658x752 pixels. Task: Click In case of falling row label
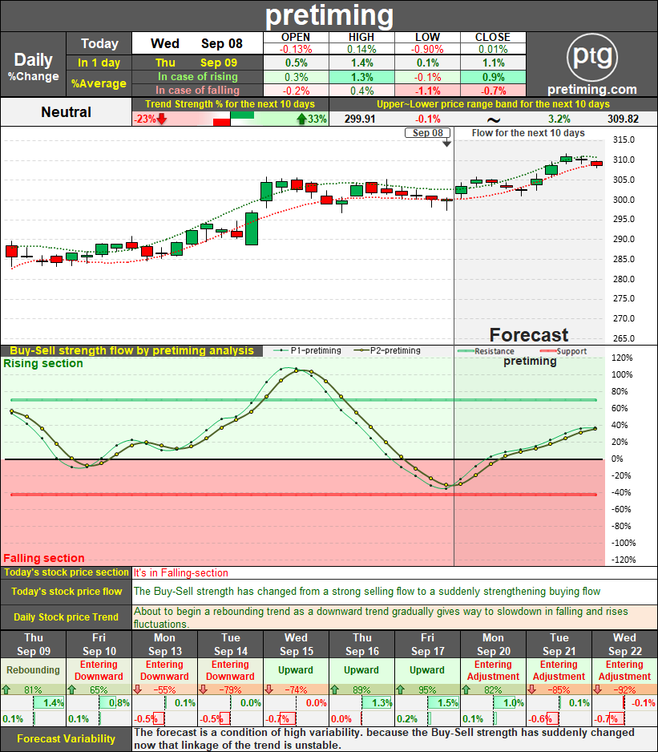tap(198, 90)
